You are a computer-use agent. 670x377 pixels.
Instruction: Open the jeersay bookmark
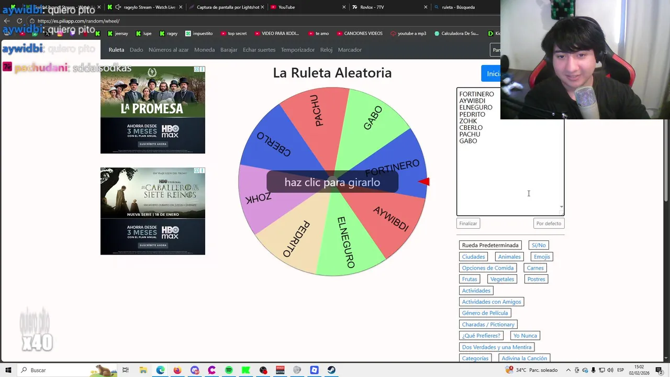[117, 34]
